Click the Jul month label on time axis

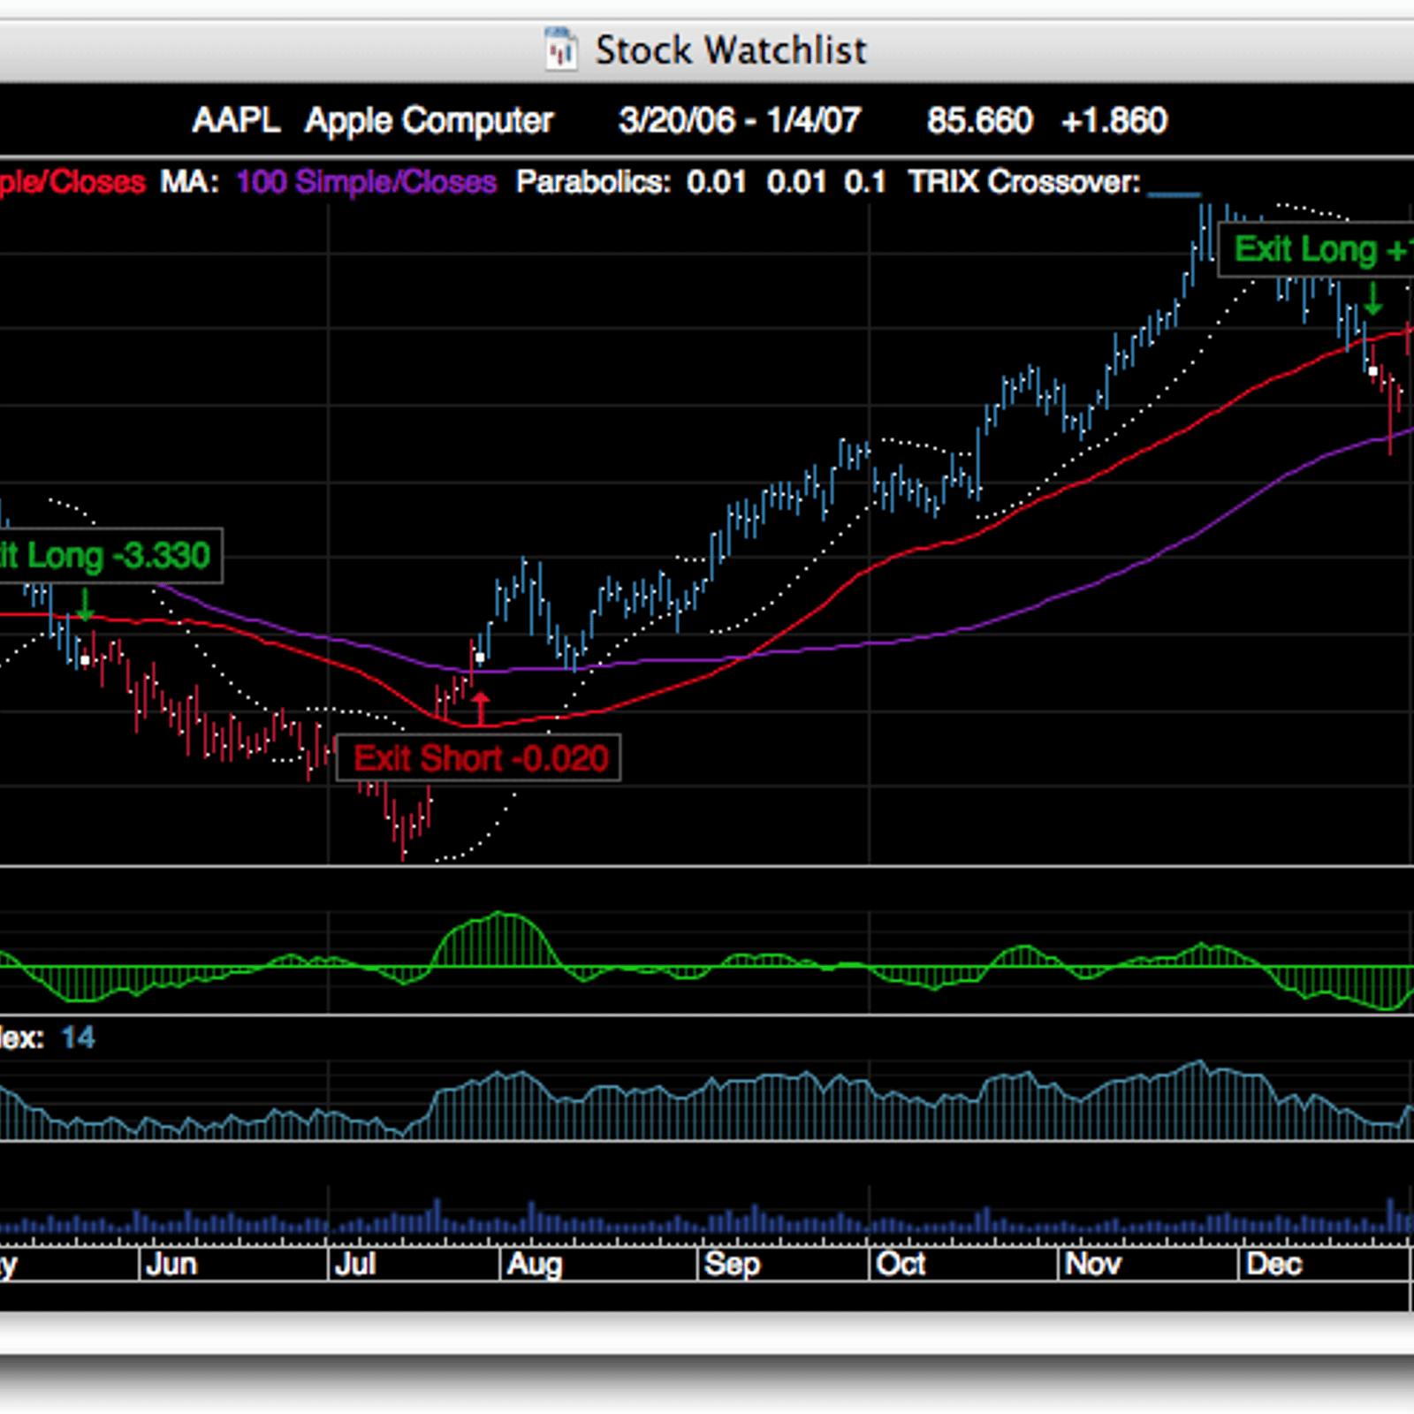(x=356, y=1264)
